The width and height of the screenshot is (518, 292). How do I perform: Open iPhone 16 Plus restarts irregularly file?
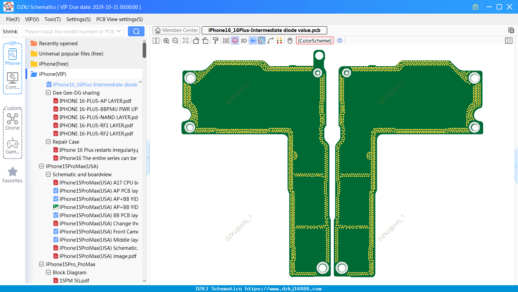(96, 150)
